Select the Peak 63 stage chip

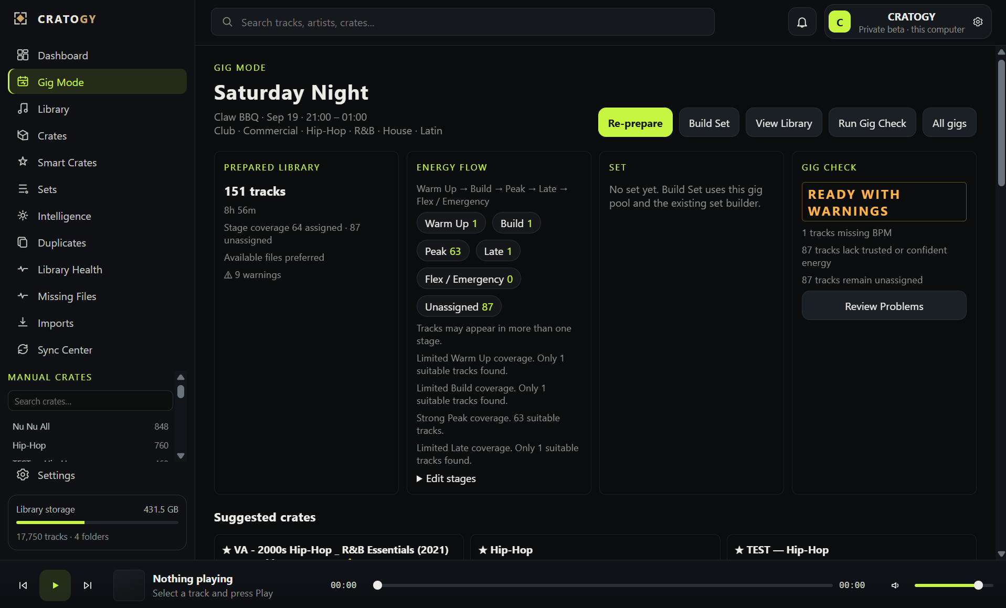[442, 251]
